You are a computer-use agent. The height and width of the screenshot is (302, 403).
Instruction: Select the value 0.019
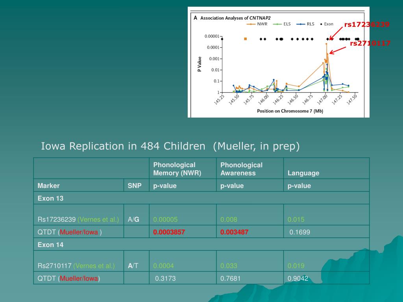coord(296,266)
